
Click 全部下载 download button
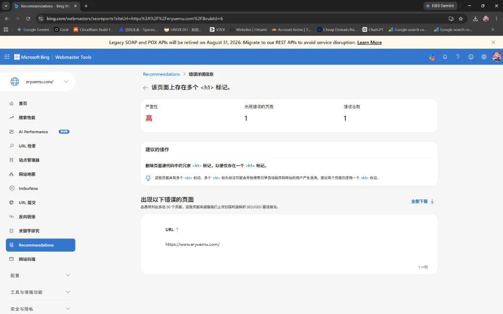(422, 201)
